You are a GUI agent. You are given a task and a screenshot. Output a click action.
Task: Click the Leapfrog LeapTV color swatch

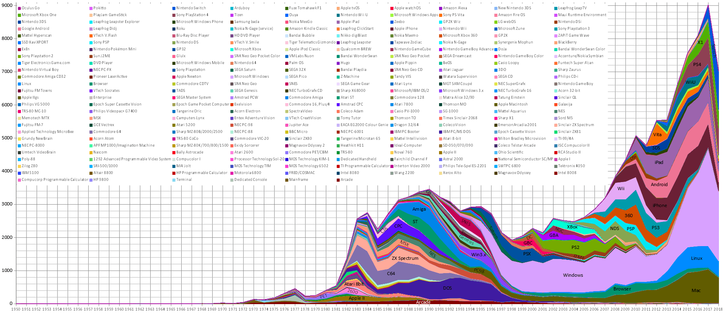[556, 8]
